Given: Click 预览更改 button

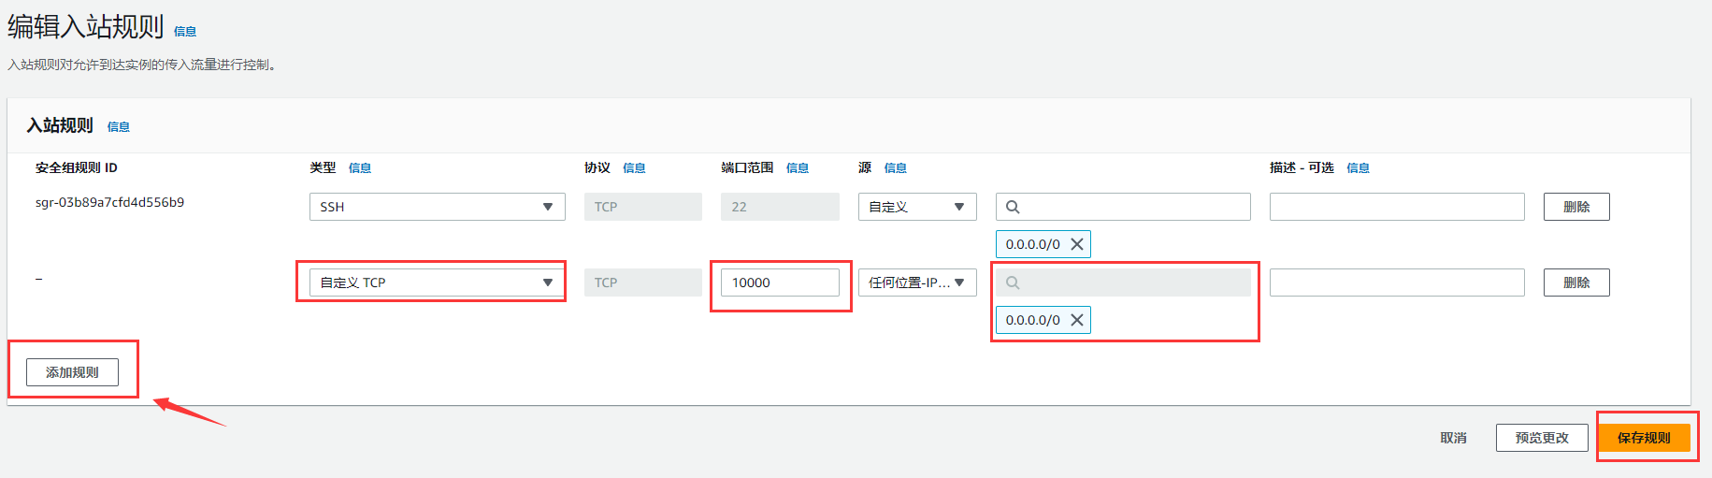Looking at the screenshot, I should (x=1542, y=438).
